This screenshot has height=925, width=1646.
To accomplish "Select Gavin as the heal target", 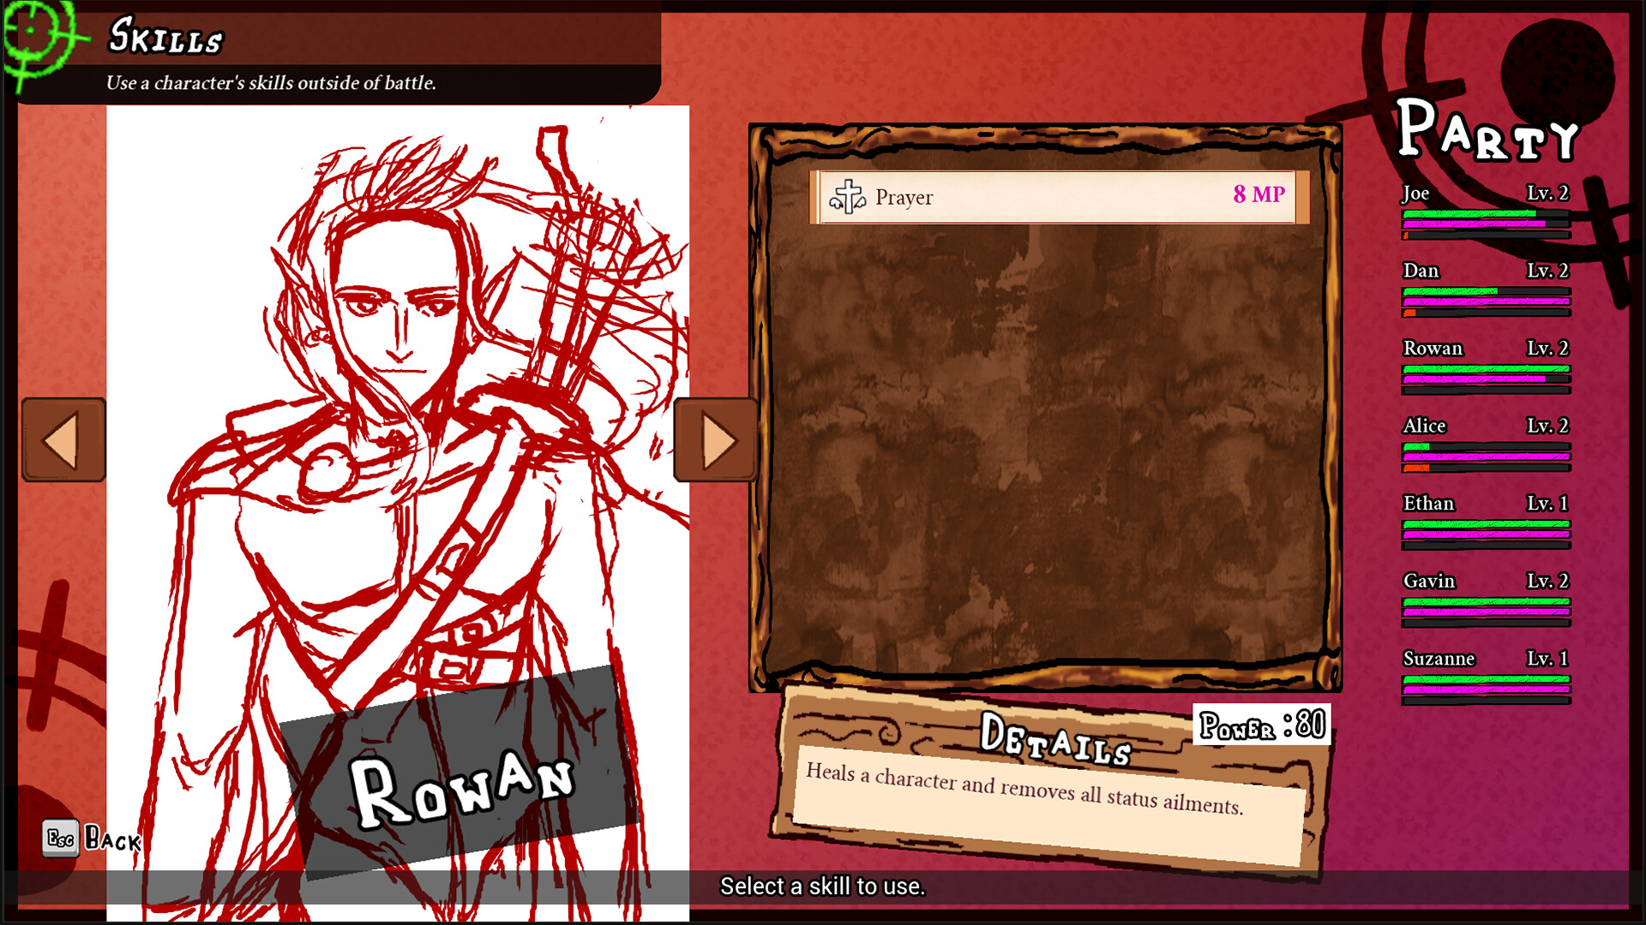I will coord(1485,598).
